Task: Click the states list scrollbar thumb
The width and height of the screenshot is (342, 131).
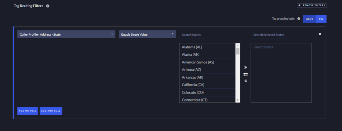Action: click(238, 51)
